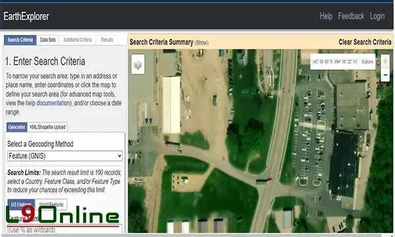Click the feature name wildcard input field
This screenshot has width=395, height=237.
65,228
